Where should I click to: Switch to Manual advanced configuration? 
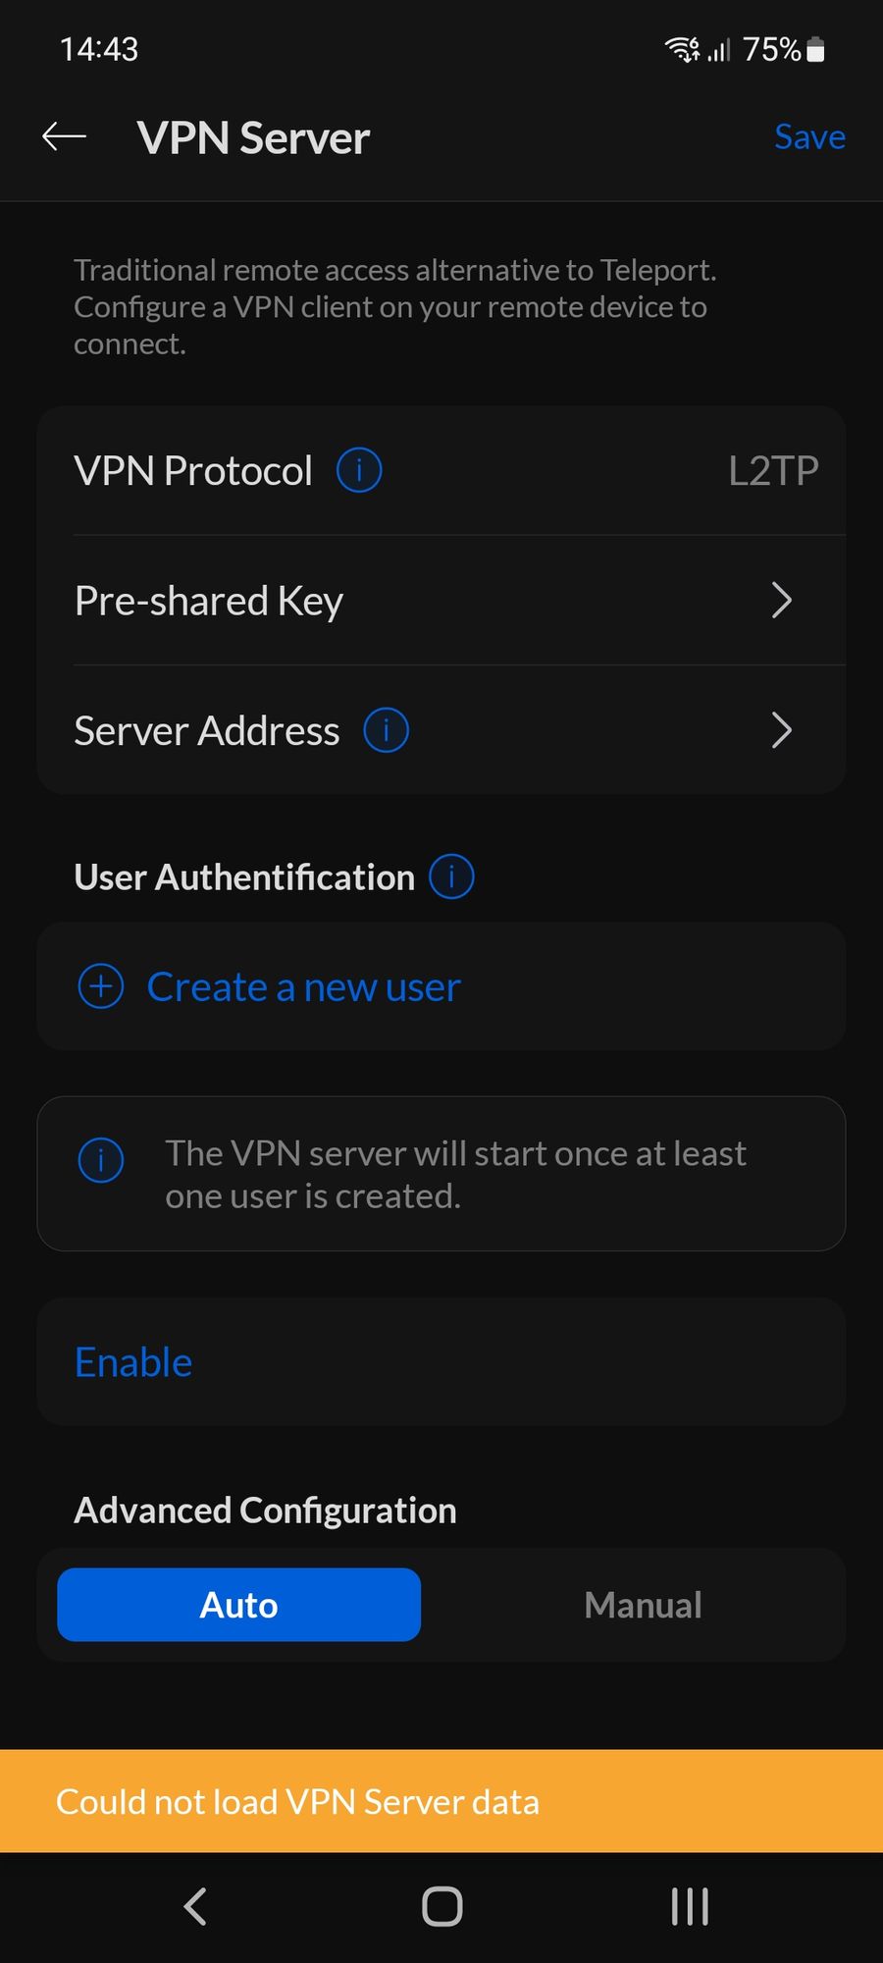pos(643,1605)
